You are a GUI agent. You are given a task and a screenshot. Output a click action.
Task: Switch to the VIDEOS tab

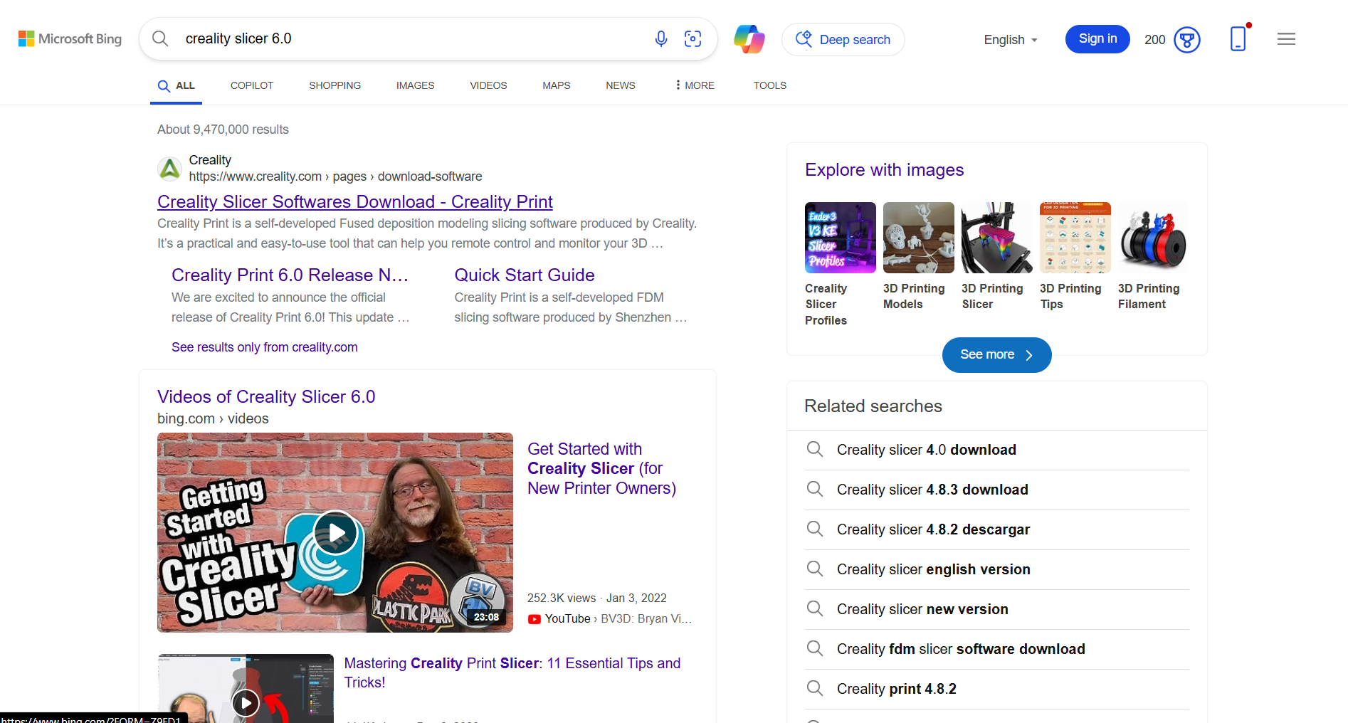point(488,85)
